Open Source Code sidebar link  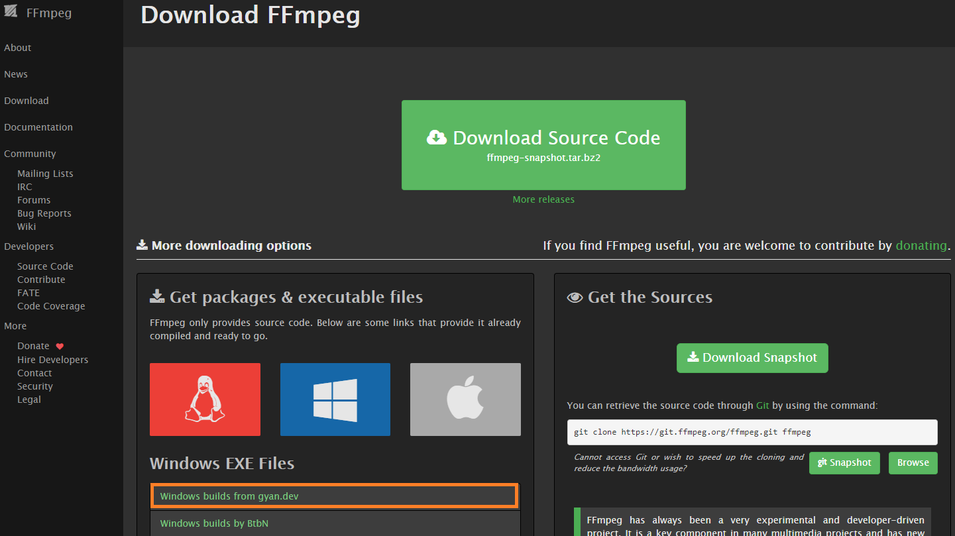click(45, 266)
